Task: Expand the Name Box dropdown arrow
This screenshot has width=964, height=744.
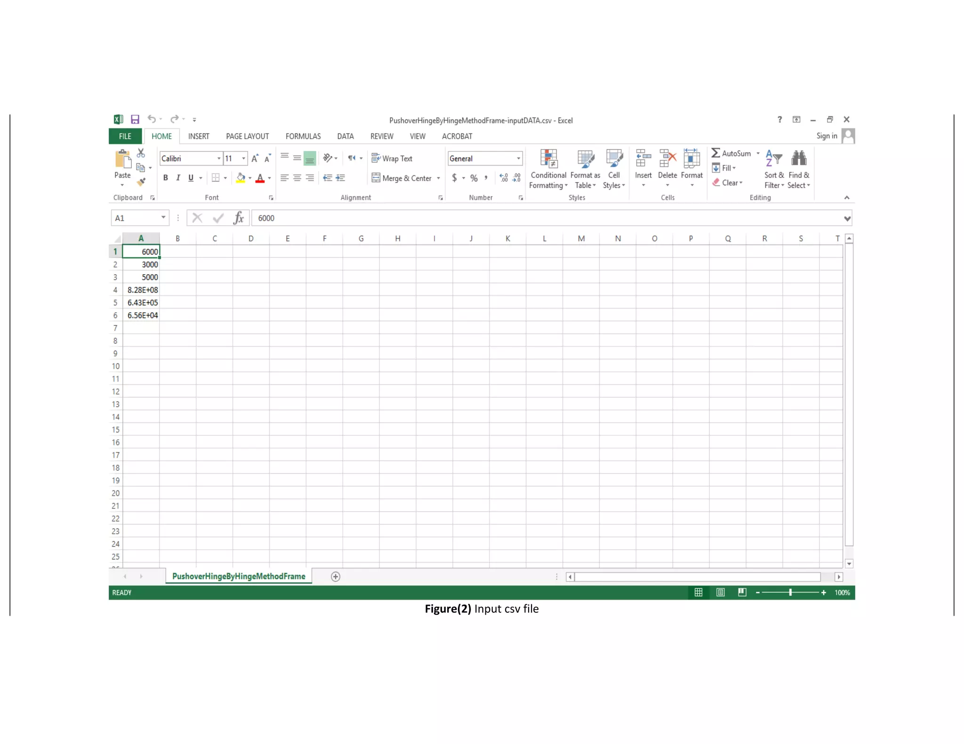Action: pyautogui.click(x=163, y=218)
